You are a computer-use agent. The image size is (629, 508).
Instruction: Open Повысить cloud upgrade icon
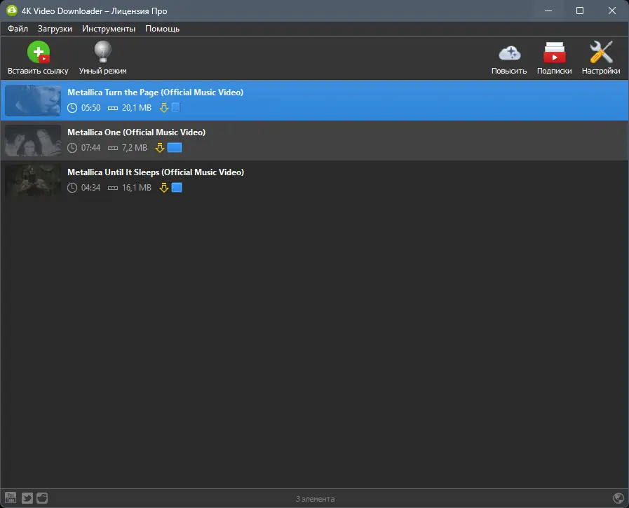click(510, 53)
